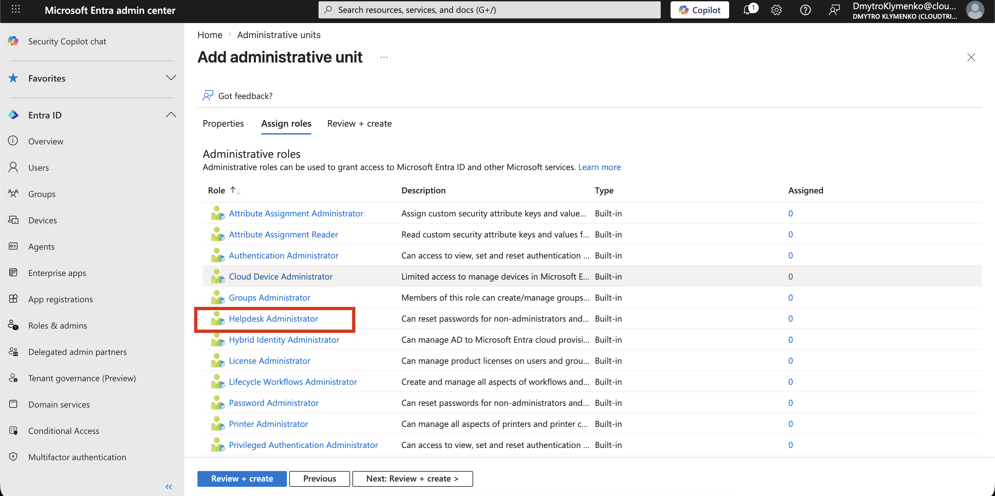Open the account avatar menu
Screen dimensions: 995x496
pos(975,10)
